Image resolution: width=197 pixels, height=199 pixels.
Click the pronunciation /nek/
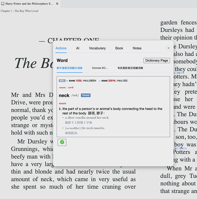[x=75, y=95]
